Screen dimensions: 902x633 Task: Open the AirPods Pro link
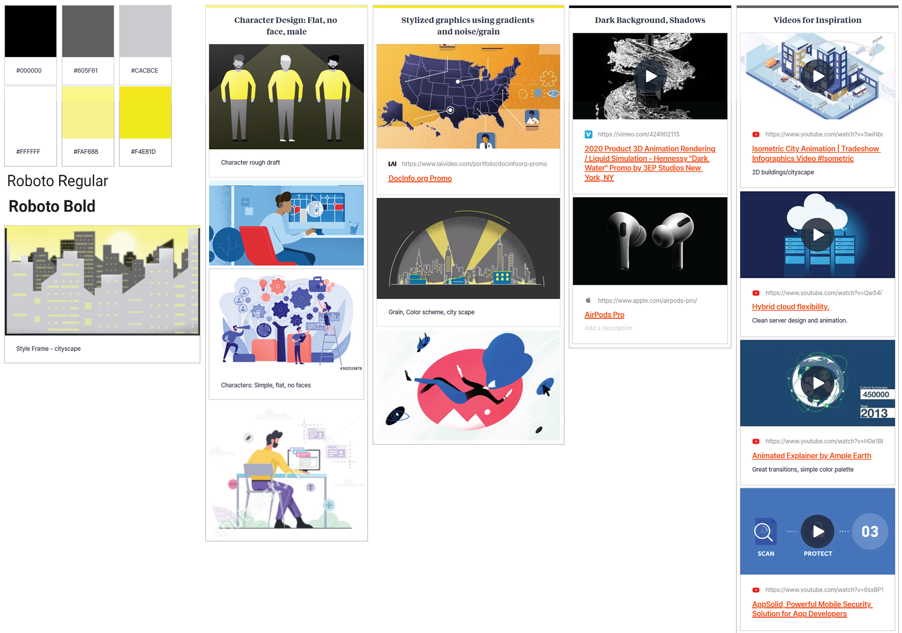[604, 315]
